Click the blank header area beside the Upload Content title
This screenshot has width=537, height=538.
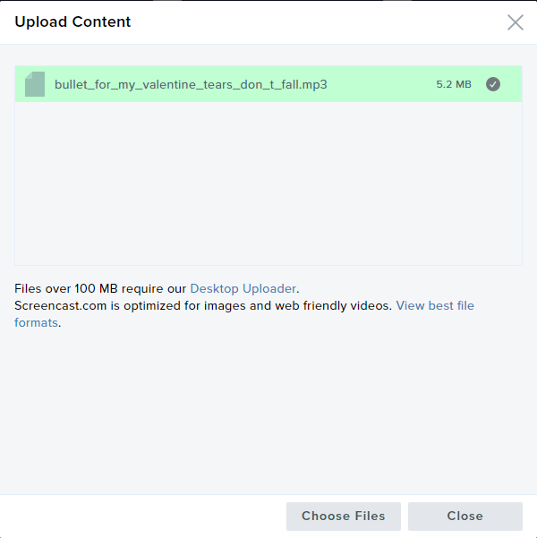pyautogui.click(x=316, y=22)
